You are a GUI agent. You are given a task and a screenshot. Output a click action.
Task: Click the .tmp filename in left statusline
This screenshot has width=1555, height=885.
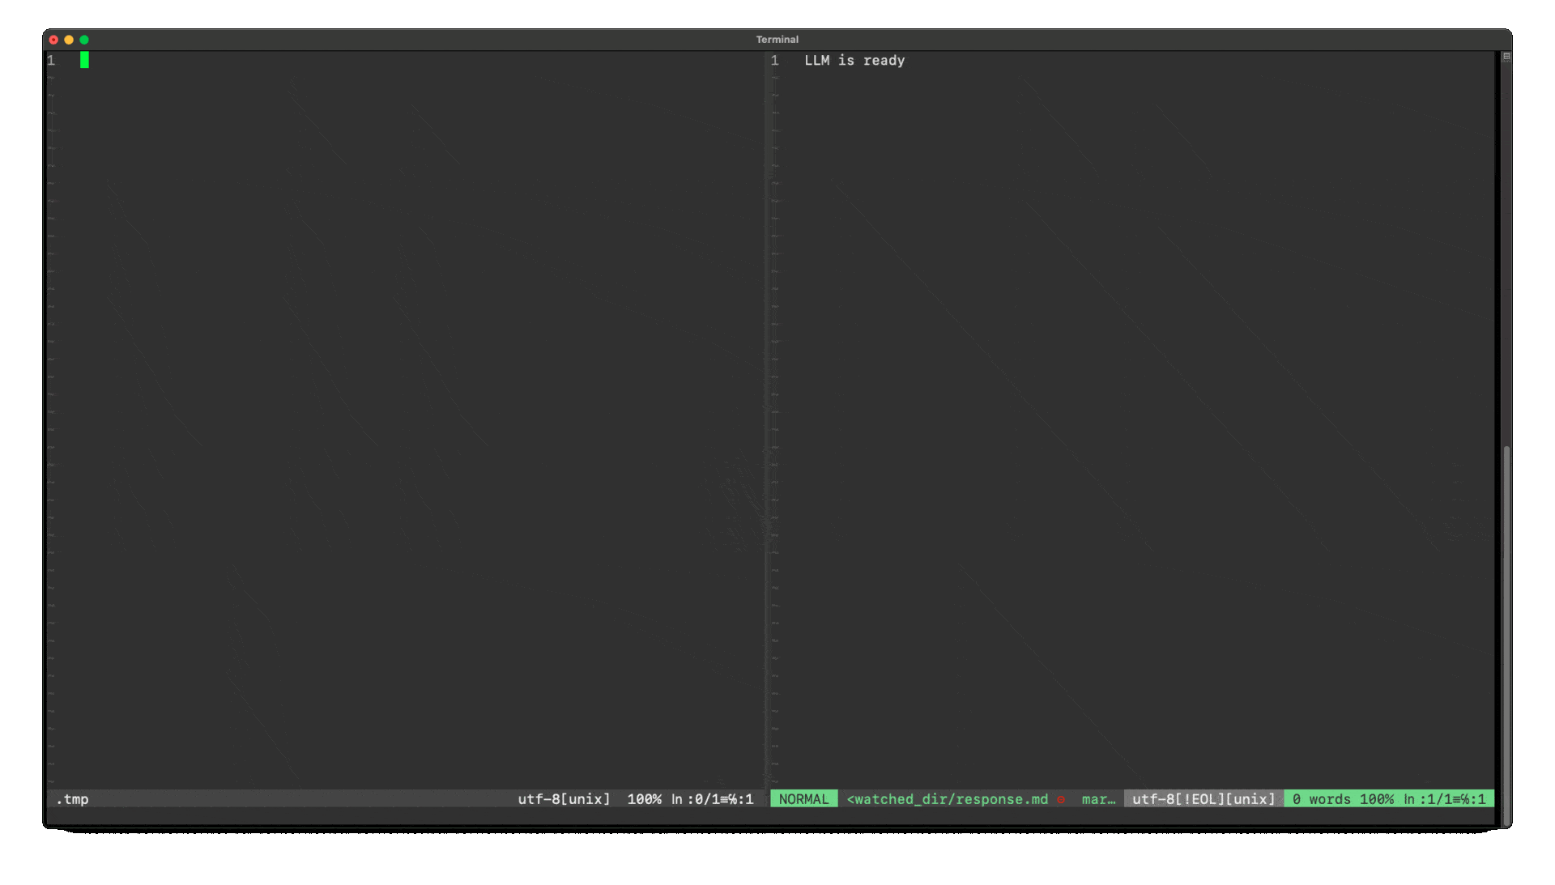72,799
